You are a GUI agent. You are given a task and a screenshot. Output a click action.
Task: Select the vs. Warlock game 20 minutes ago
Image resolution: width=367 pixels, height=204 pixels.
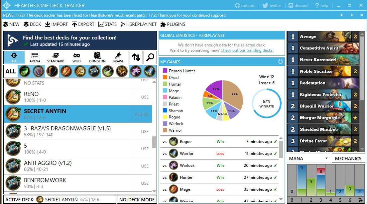tap(219, 166)
